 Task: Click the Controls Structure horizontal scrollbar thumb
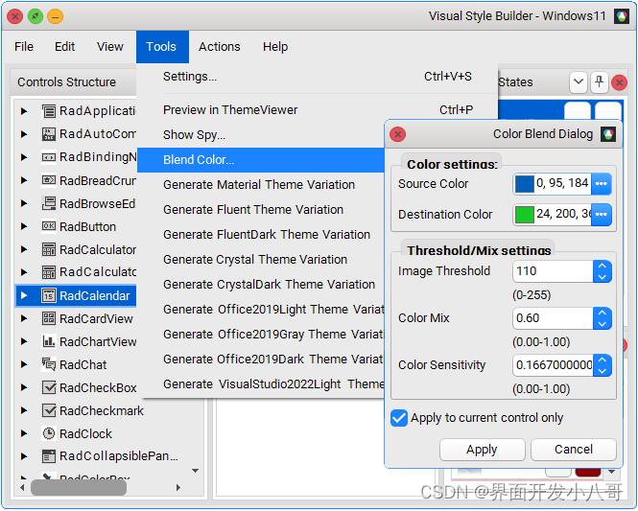point(79,487)
